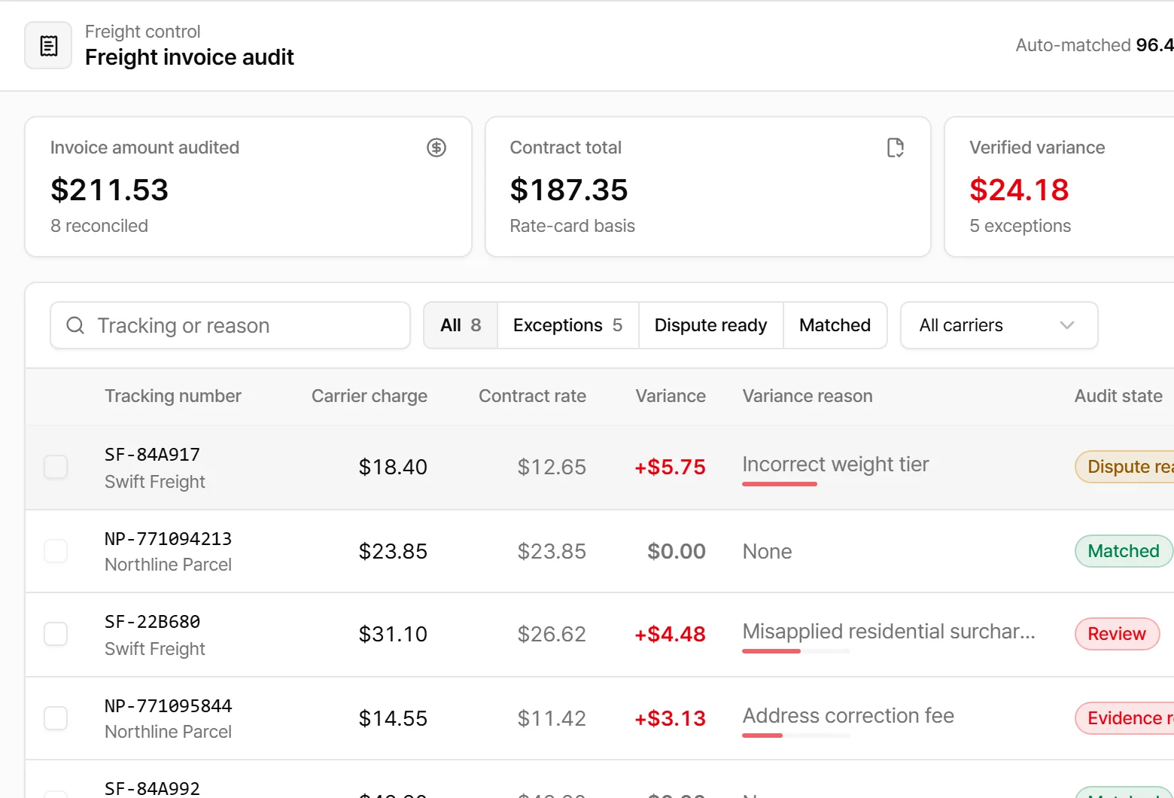The image size is (1174, 798).
Task: Tick the checkbox for NP-771094213
Action: (x=56, y=551)
